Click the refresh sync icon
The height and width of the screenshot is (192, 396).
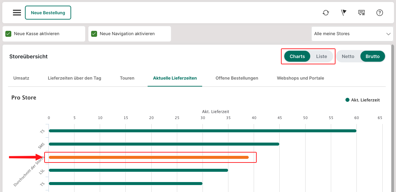[x=326, y=13]
